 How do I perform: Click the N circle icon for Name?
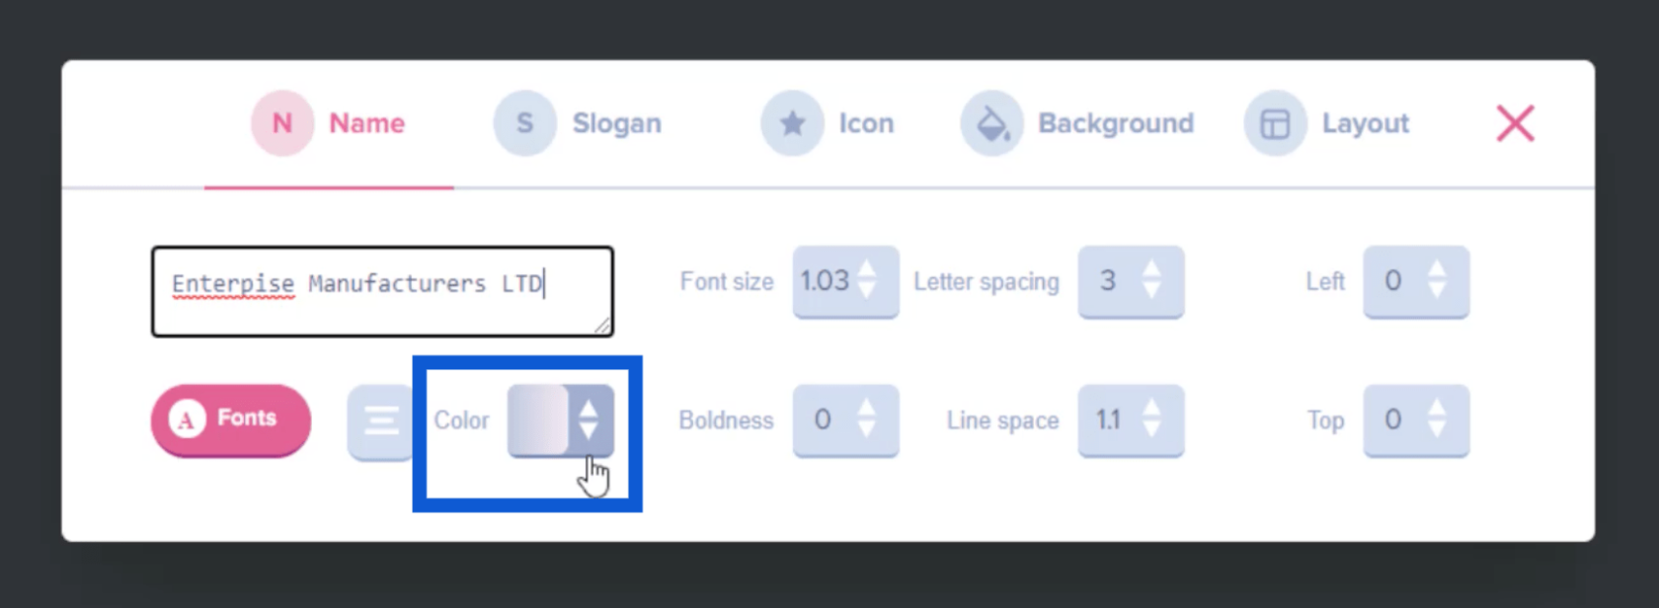282,123
